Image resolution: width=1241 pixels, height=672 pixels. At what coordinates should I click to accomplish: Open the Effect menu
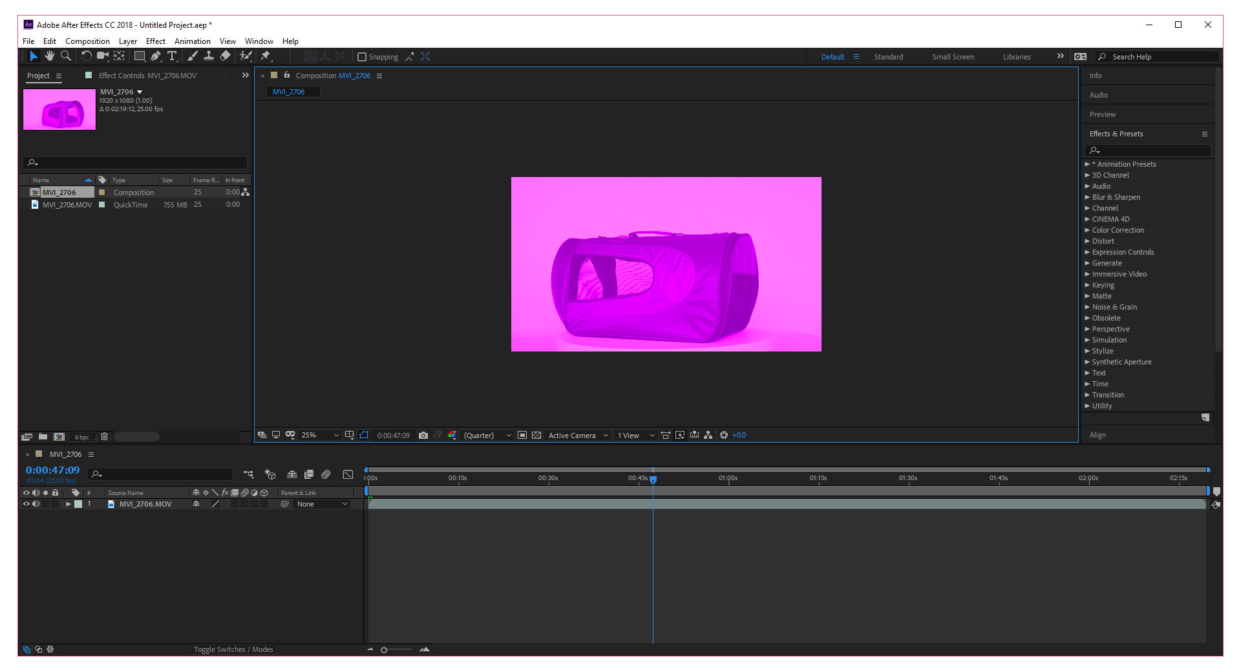[x=156, y=41]
